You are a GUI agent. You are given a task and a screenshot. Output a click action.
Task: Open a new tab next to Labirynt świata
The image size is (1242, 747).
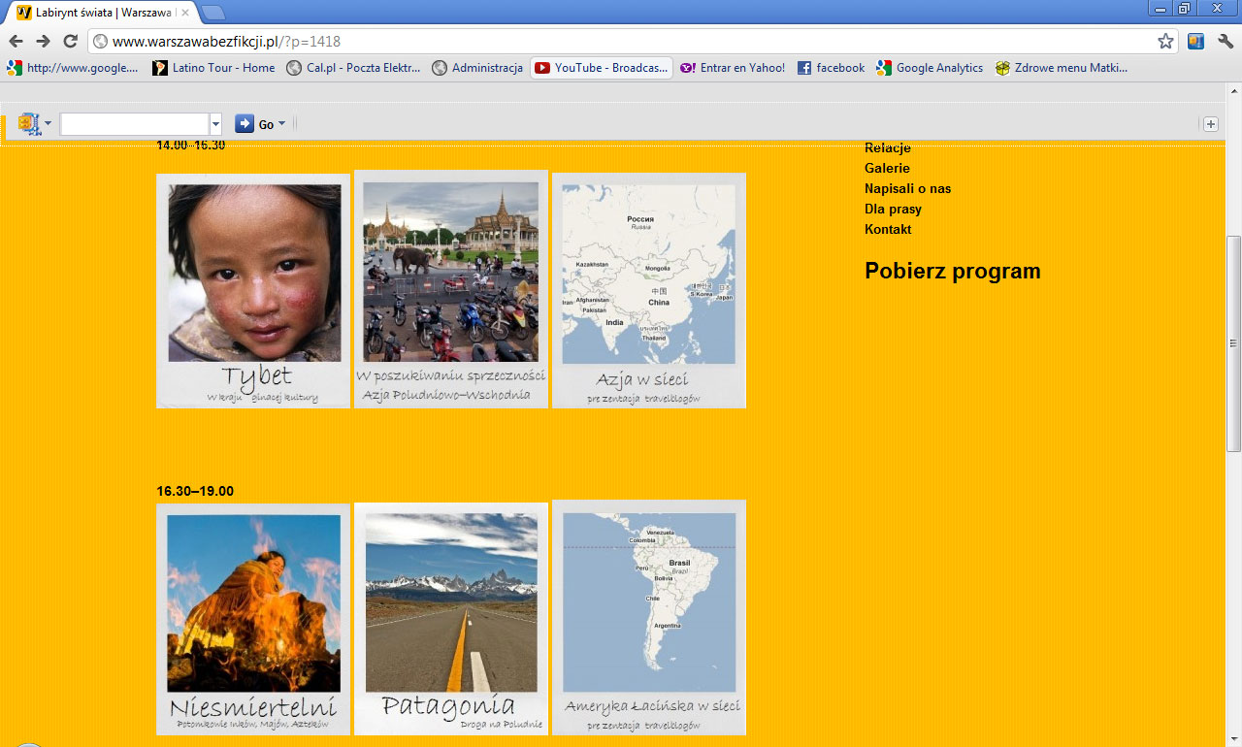click(x=213, y=13)
